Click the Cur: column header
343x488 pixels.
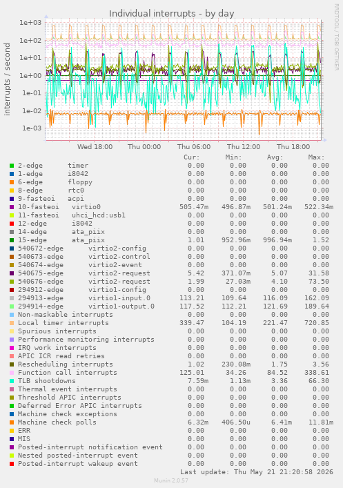(192, 157)
